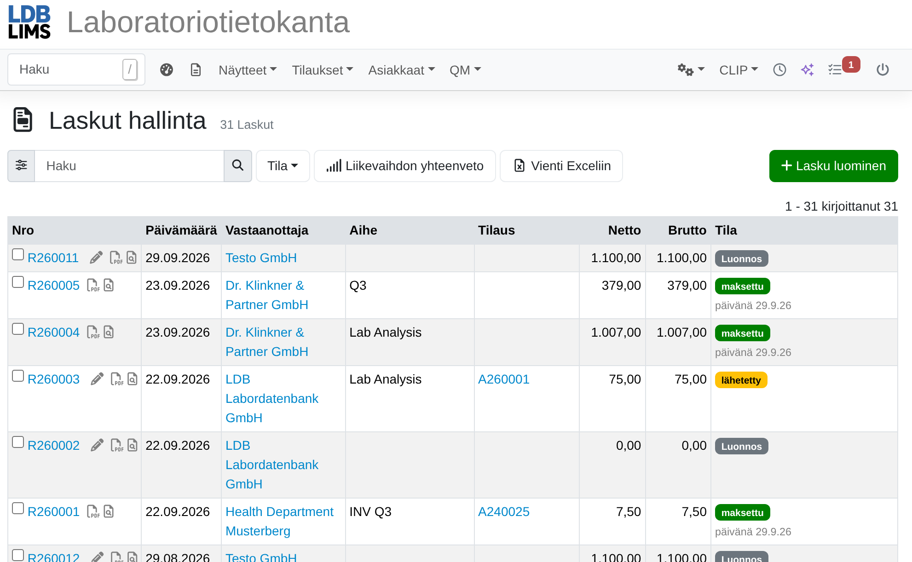Open Testo GmbH recipient link
Image resolution: width=912 pixels, height=562 pixels.
pos(261,258)
